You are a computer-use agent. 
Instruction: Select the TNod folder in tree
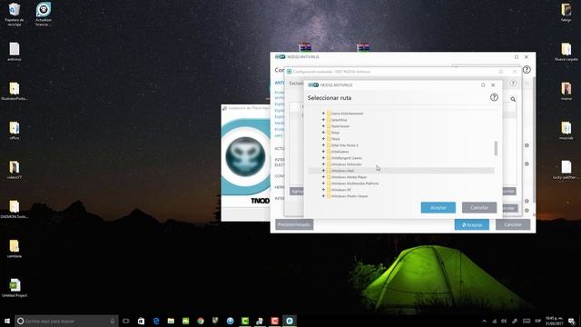335,139
